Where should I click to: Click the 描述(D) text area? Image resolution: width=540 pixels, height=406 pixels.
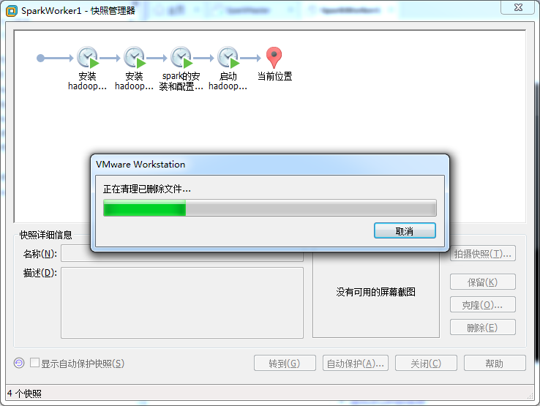pyautogui.click(x=182, y=303)
